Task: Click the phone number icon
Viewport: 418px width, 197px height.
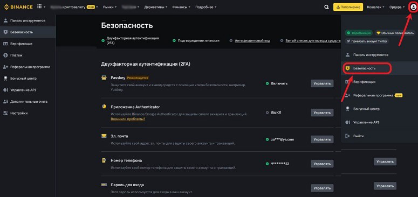Action: 104,160
